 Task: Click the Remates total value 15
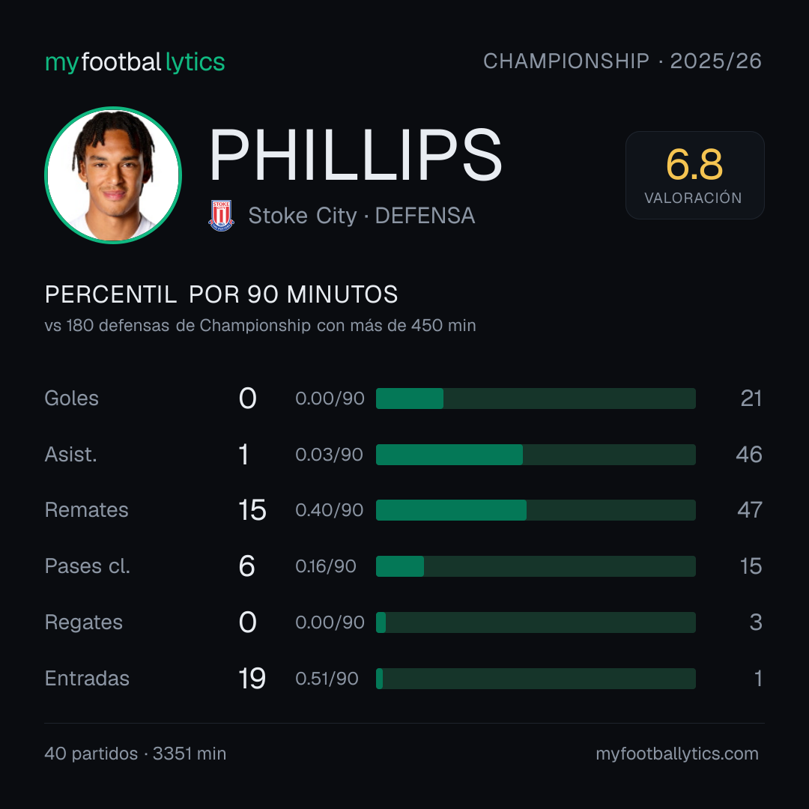click(252, 510)
